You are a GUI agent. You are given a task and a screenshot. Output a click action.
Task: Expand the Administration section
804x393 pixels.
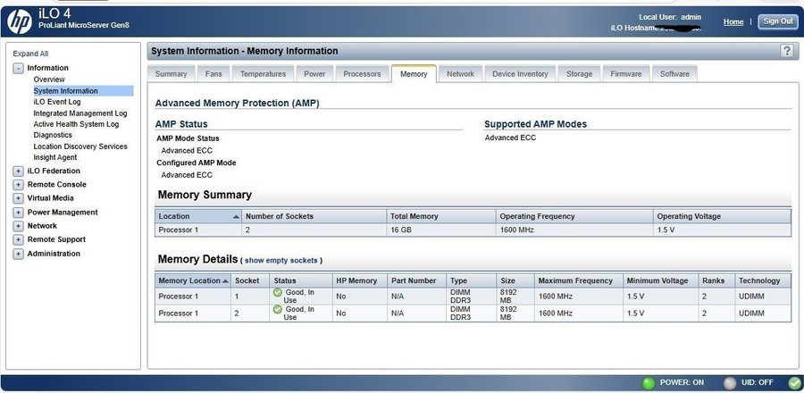point(19,254)
